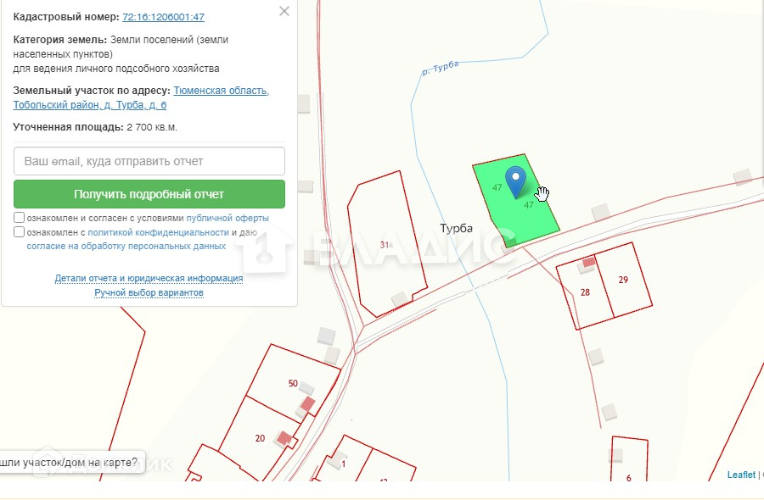The height and width of the screenshot is (500, 764).
Task: Close the cadastral info panel
Action: 284,11
